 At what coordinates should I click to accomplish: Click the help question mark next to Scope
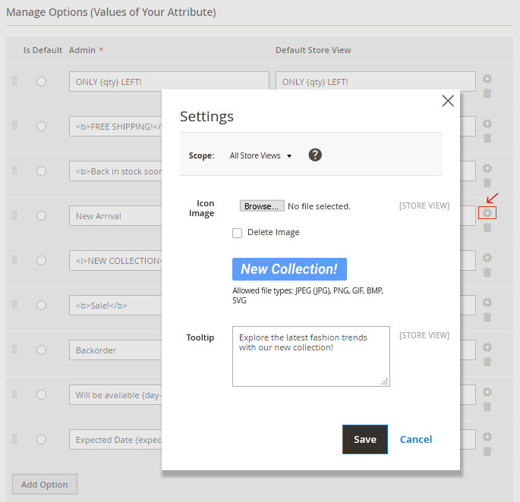coord(315,155)
